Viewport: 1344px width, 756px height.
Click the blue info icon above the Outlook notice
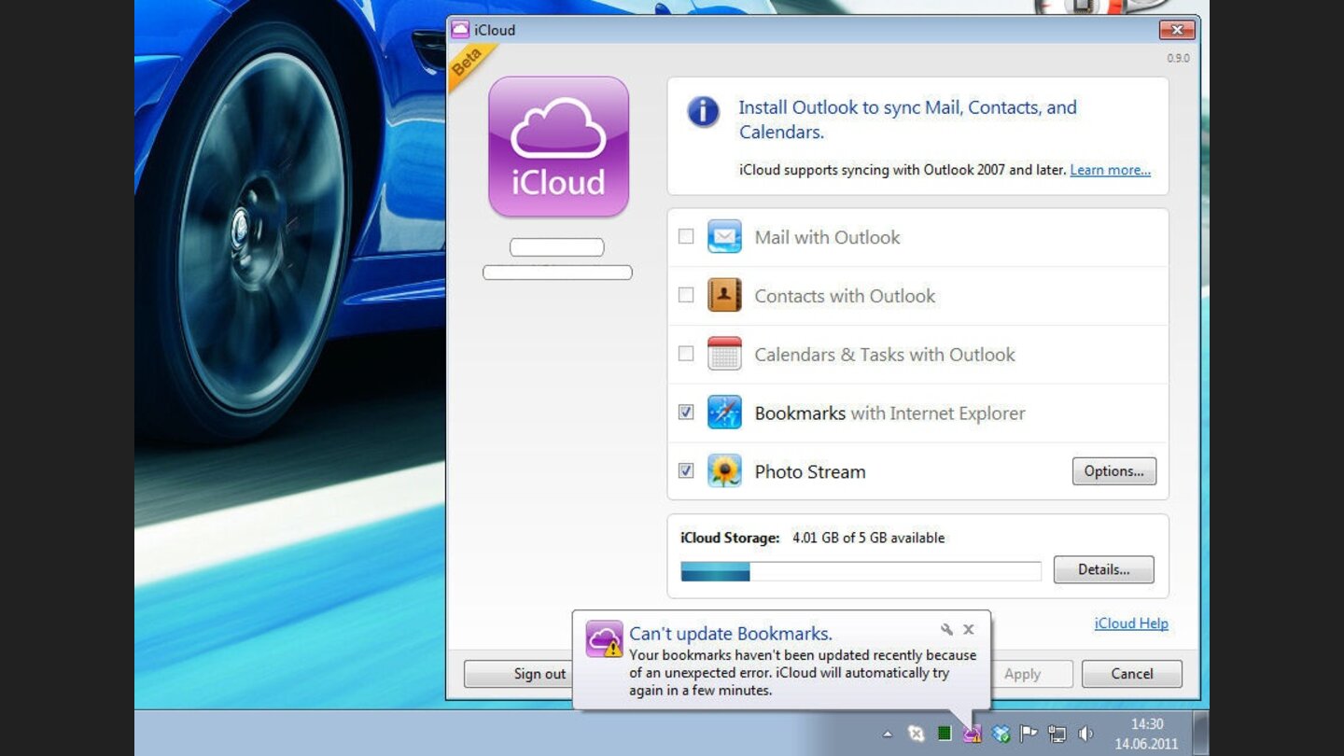point(703,112)
